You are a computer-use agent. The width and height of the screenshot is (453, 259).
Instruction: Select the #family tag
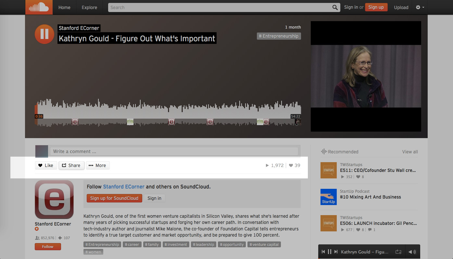152,245
